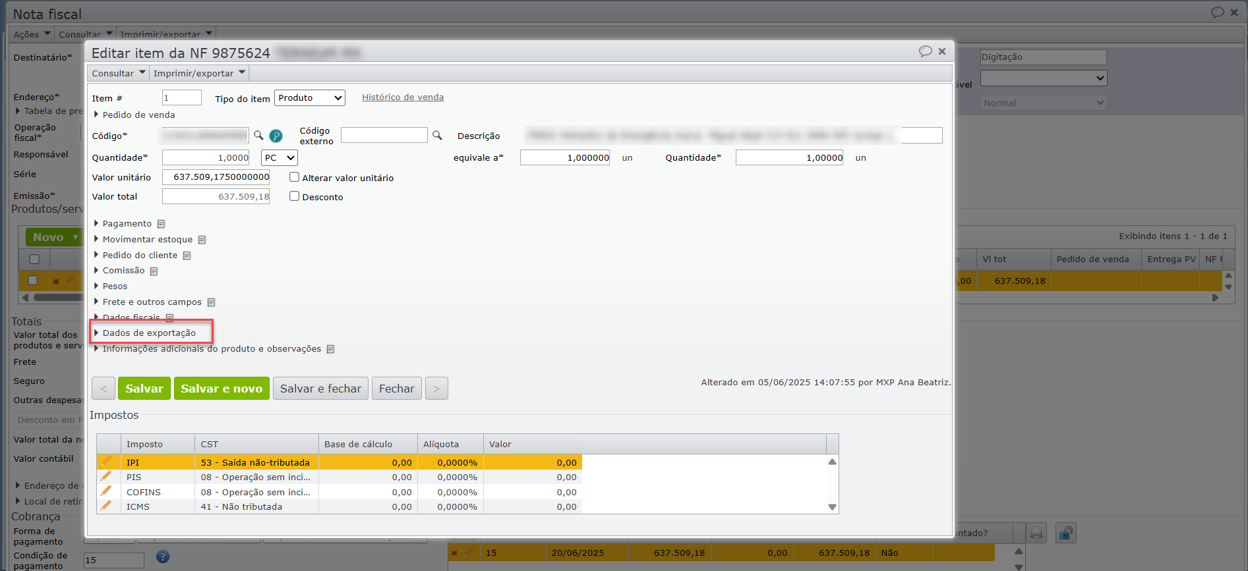Click the magnifier icon beside the Código field
Image resolution: width=1248 pixels, height=571 pixels.
pyautogui.click(x=258, y=135)
